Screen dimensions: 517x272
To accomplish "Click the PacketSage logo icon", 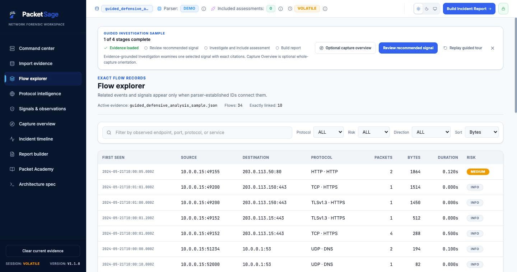I will pyautogui.click(x=13, y=14).
